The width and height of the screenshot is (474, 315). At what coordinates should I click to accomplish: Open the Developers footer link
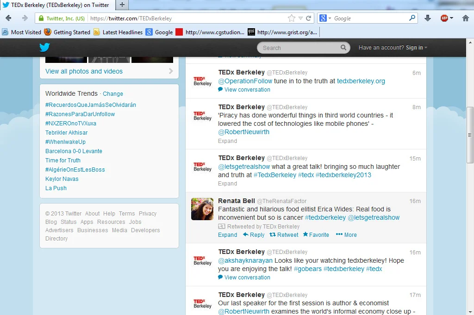click(x=145, y=230)
